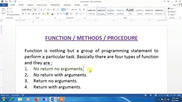Toggle Subscript formatting
The height and width of the screenshot is (102, 182).
tap(36, 14)
